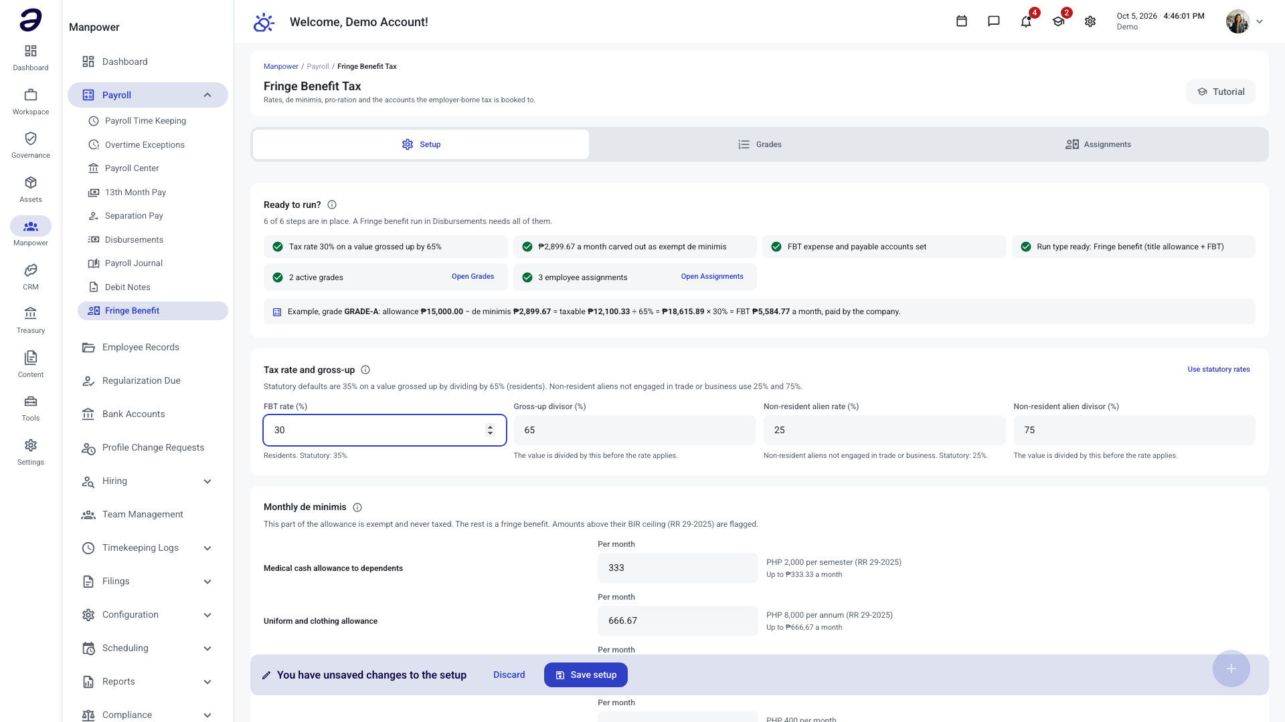Click the Tutorial button
Viewport: 1285px width, 722px height.
tap(1221, 92)
